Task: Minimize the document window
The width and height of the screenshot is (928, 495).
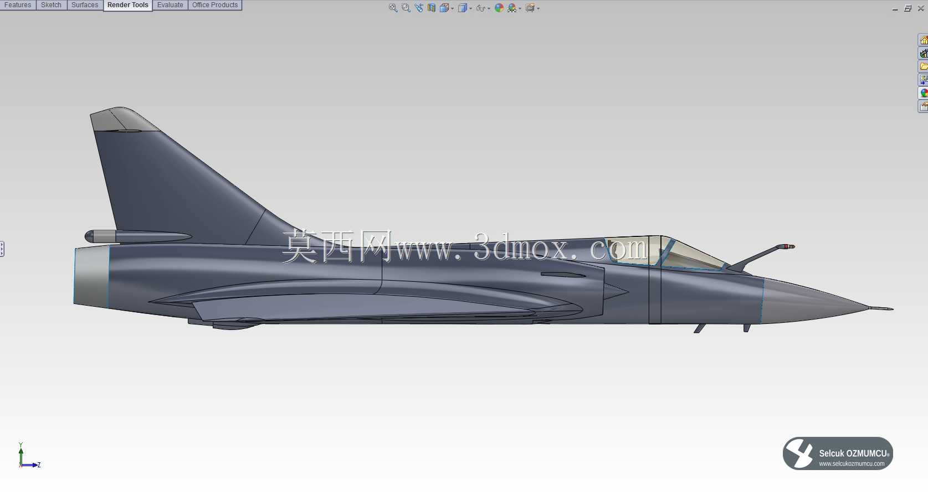Action: (x=895, y=8)
